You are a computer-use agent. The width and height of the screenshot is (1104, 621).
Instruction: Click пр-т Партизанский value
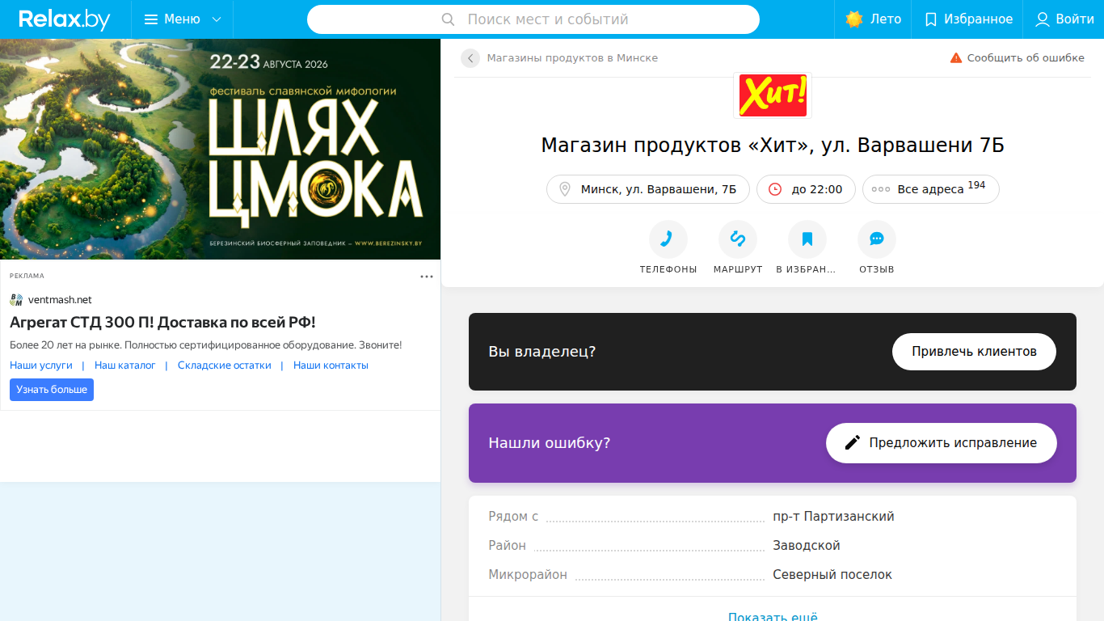point(833,517)
